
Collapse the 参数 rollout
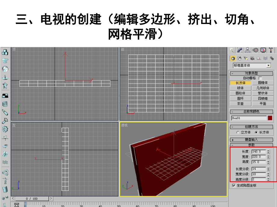coord(251,145)
